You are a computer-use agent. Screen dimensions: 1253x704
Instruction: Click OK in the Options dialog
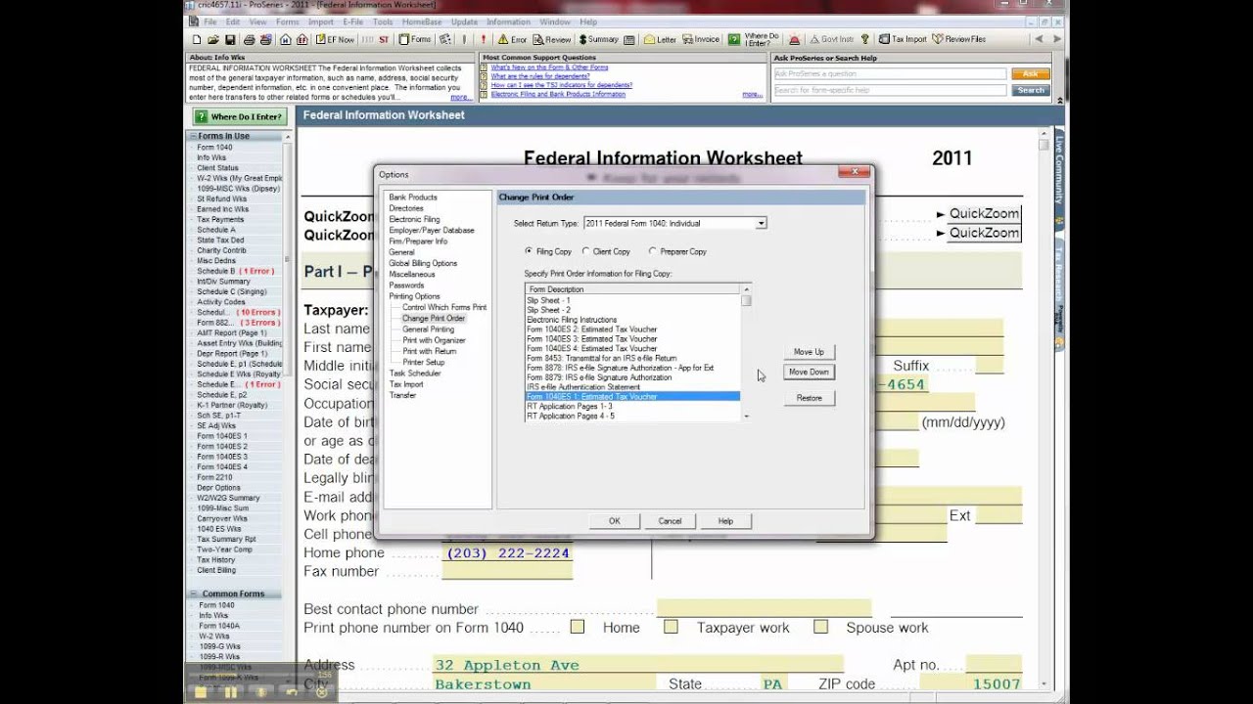615,521
